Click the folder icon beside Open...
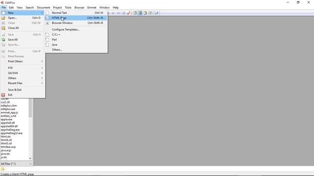Screen dimensions: 314x176 [x=3, y=18]
